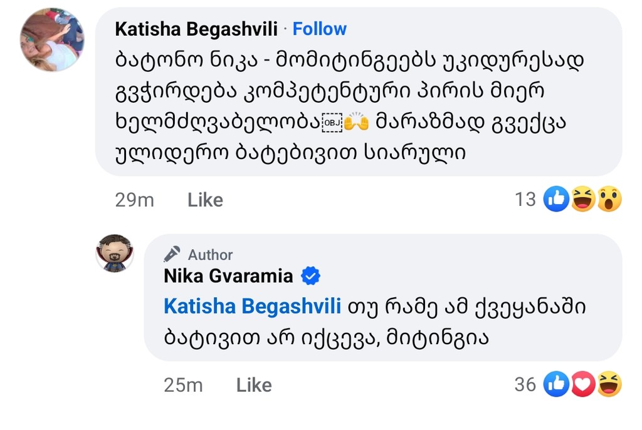Image resolution: width=642 pixels, height=430 pixels.
Task: Like Nika Gvaramia's reply
Action: coord(254,385)
